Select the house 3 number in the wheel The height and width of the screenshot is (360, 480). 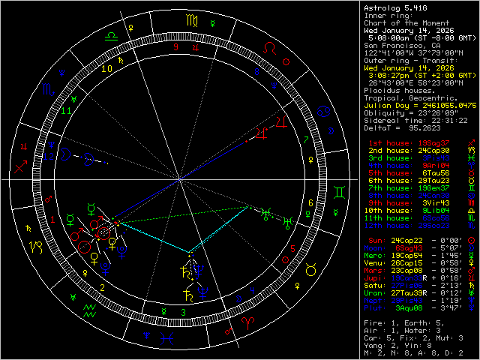[182, 311]
